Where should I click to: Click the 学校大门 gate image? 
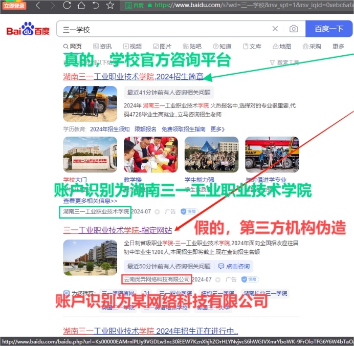coord(90,155)
